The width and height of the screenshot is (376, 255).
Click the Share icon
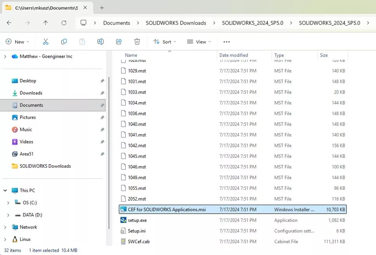(119, 41)
